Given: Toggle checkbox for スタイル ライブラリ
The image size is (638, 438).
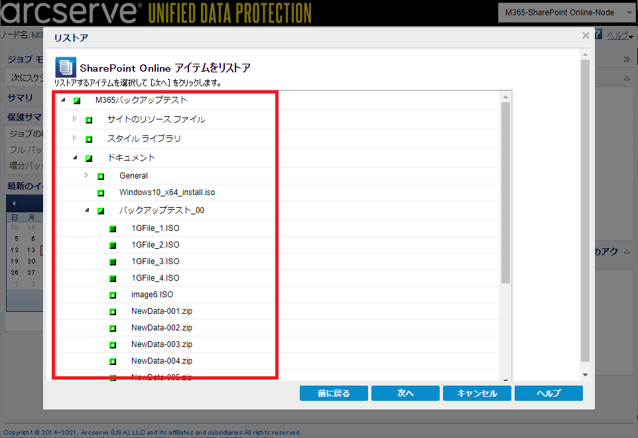Looking at the screenshot, I should point(89,139).
